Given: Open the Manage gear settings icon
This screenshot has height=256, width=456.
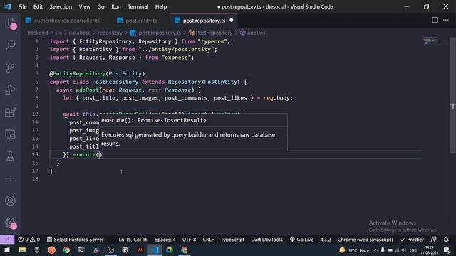Looking at the screenshot, I should click(10, 223).
